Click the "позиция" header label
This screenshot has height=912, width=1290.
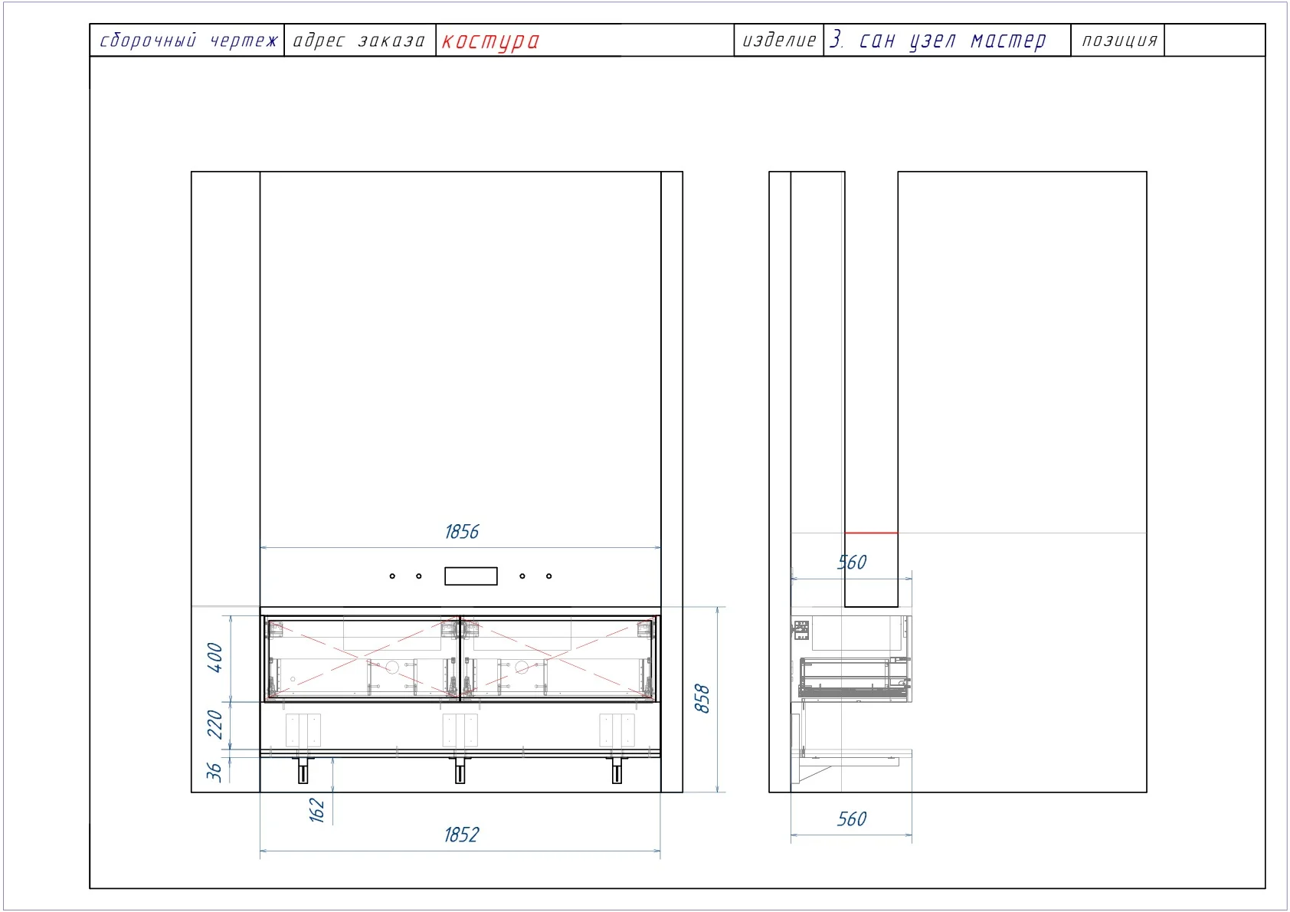[x=1119, y=41]
